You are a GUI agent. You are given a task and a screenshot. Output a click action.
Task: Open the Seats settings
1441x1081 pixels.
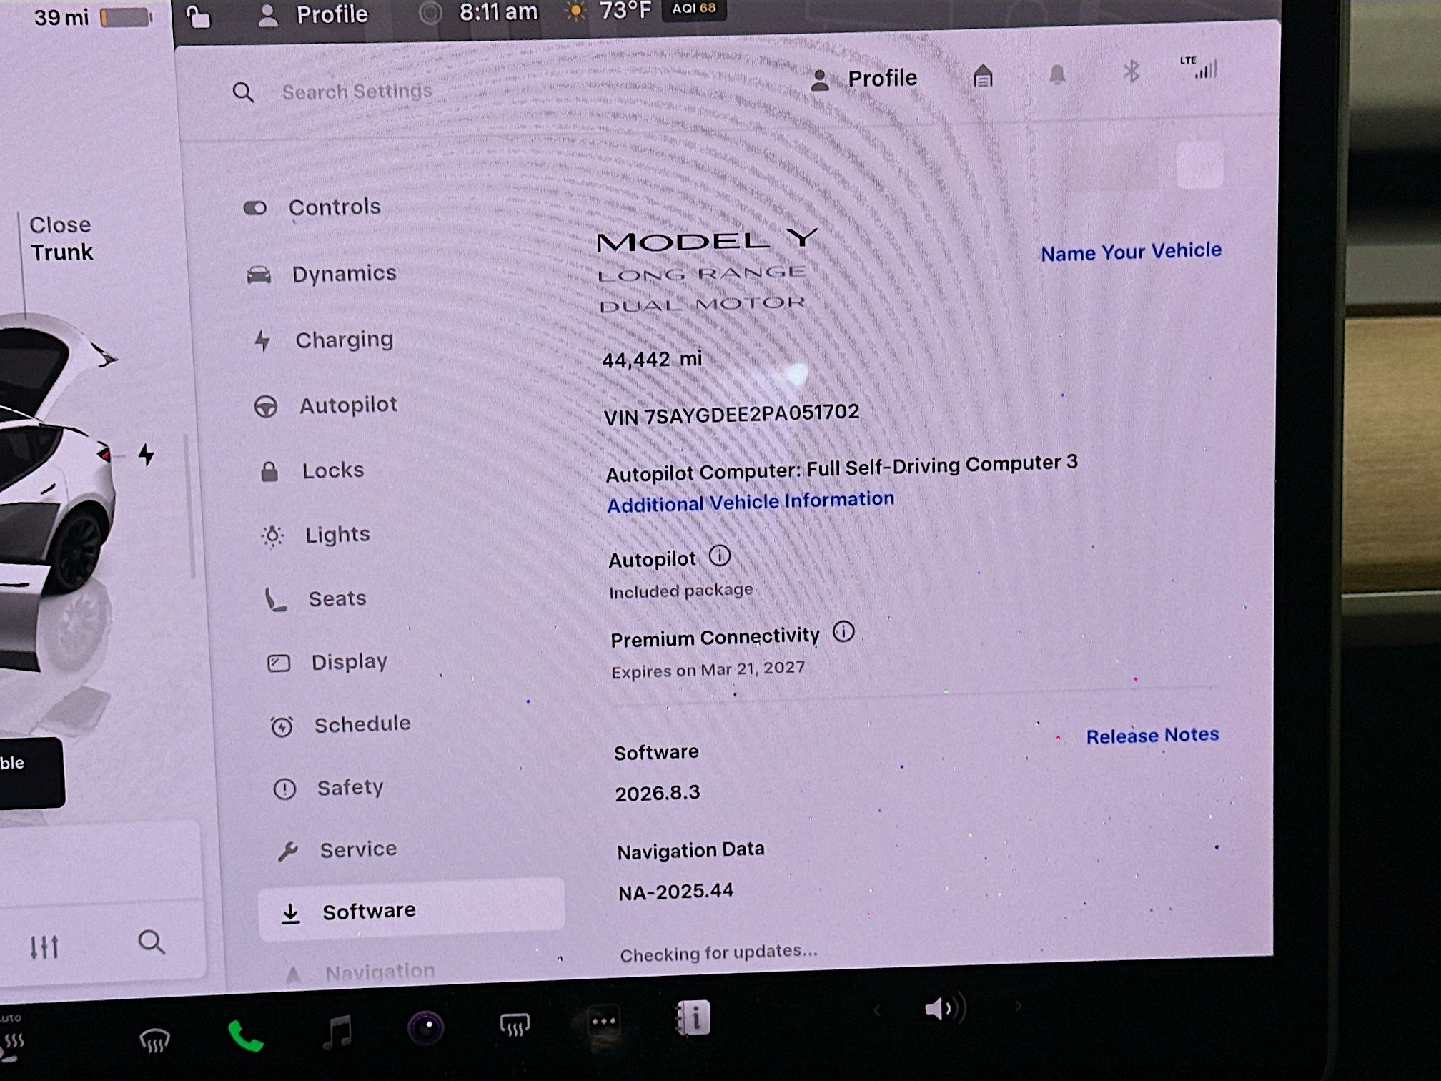pyautogui.click(x=315, y=599)
